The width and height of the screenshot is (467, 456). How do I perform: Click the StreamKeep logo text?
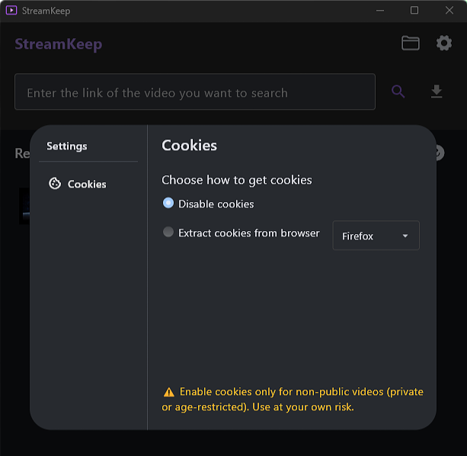(x=59, y=43)
